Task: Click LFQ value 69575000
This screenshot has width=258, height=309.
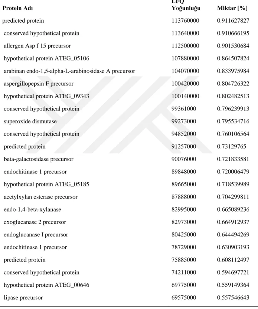Action: 184,298
